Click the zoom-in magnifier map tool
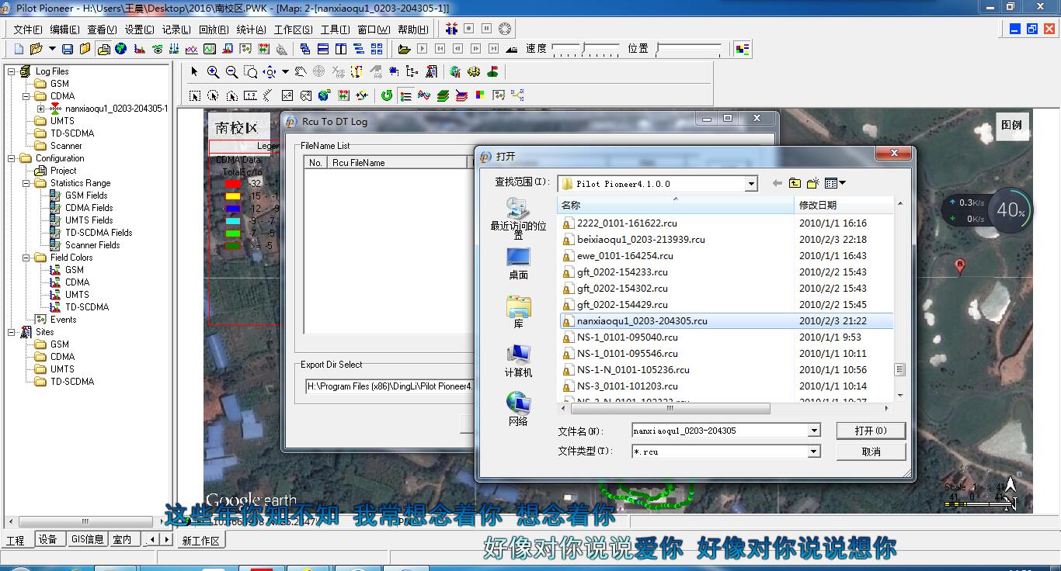Screen dimensions: 1061x571 [214, 72]
